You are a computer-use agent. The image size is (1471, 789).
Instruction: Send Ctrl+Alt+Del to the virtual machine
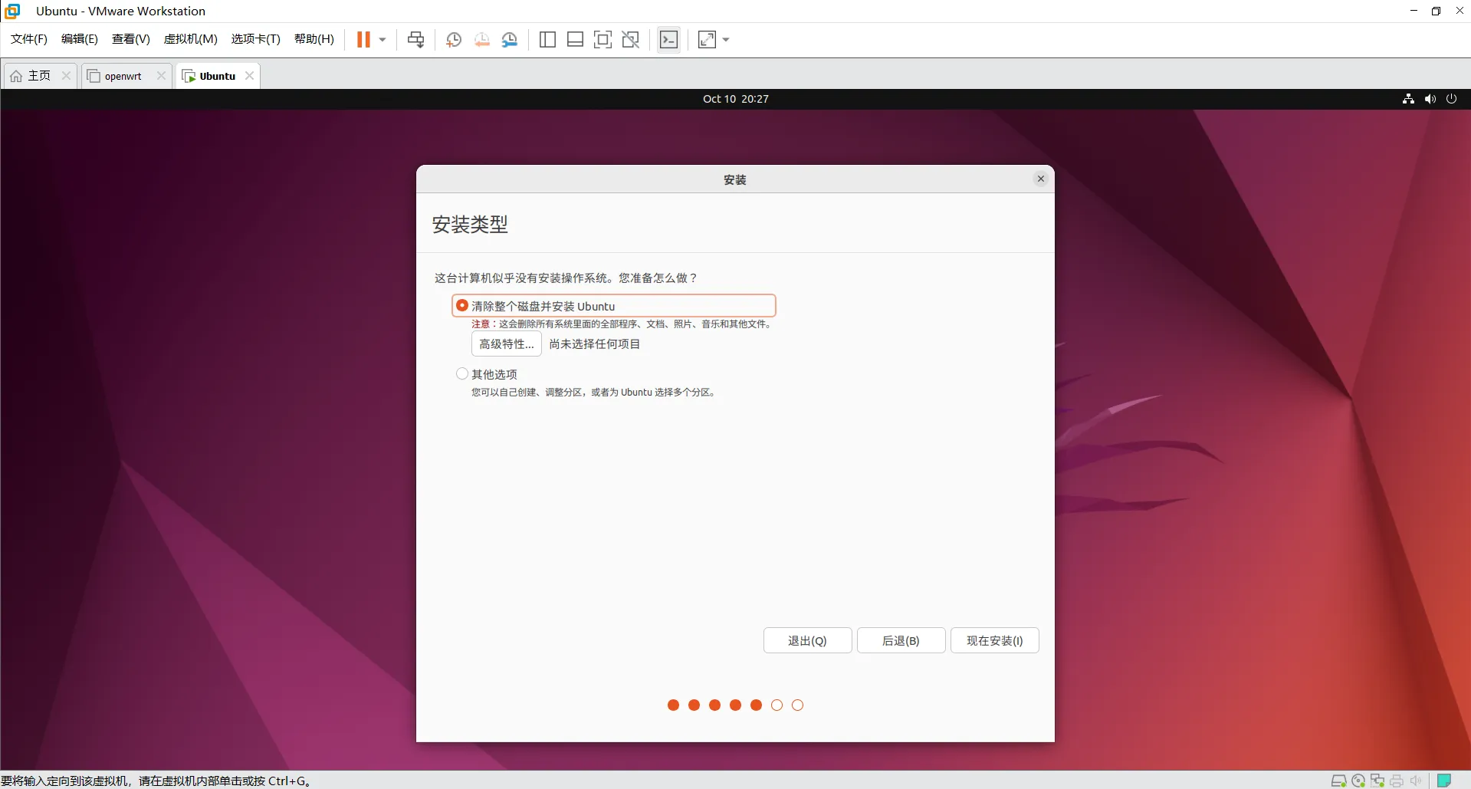(416, 39)
